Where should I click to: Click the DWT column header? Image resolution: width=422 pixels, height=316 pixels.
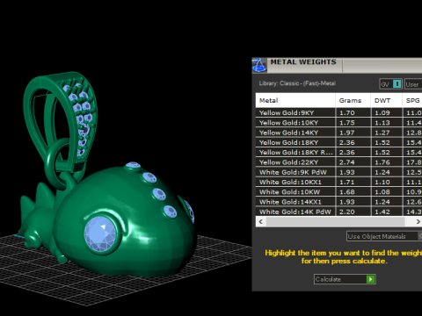(386, 100)
